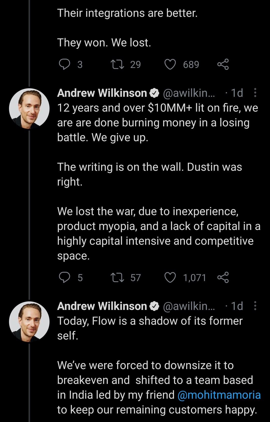The image size is (270, 422).
Task: Open the 1d timestamp on "12 years" tweet
Action: (x=237, y=93)
